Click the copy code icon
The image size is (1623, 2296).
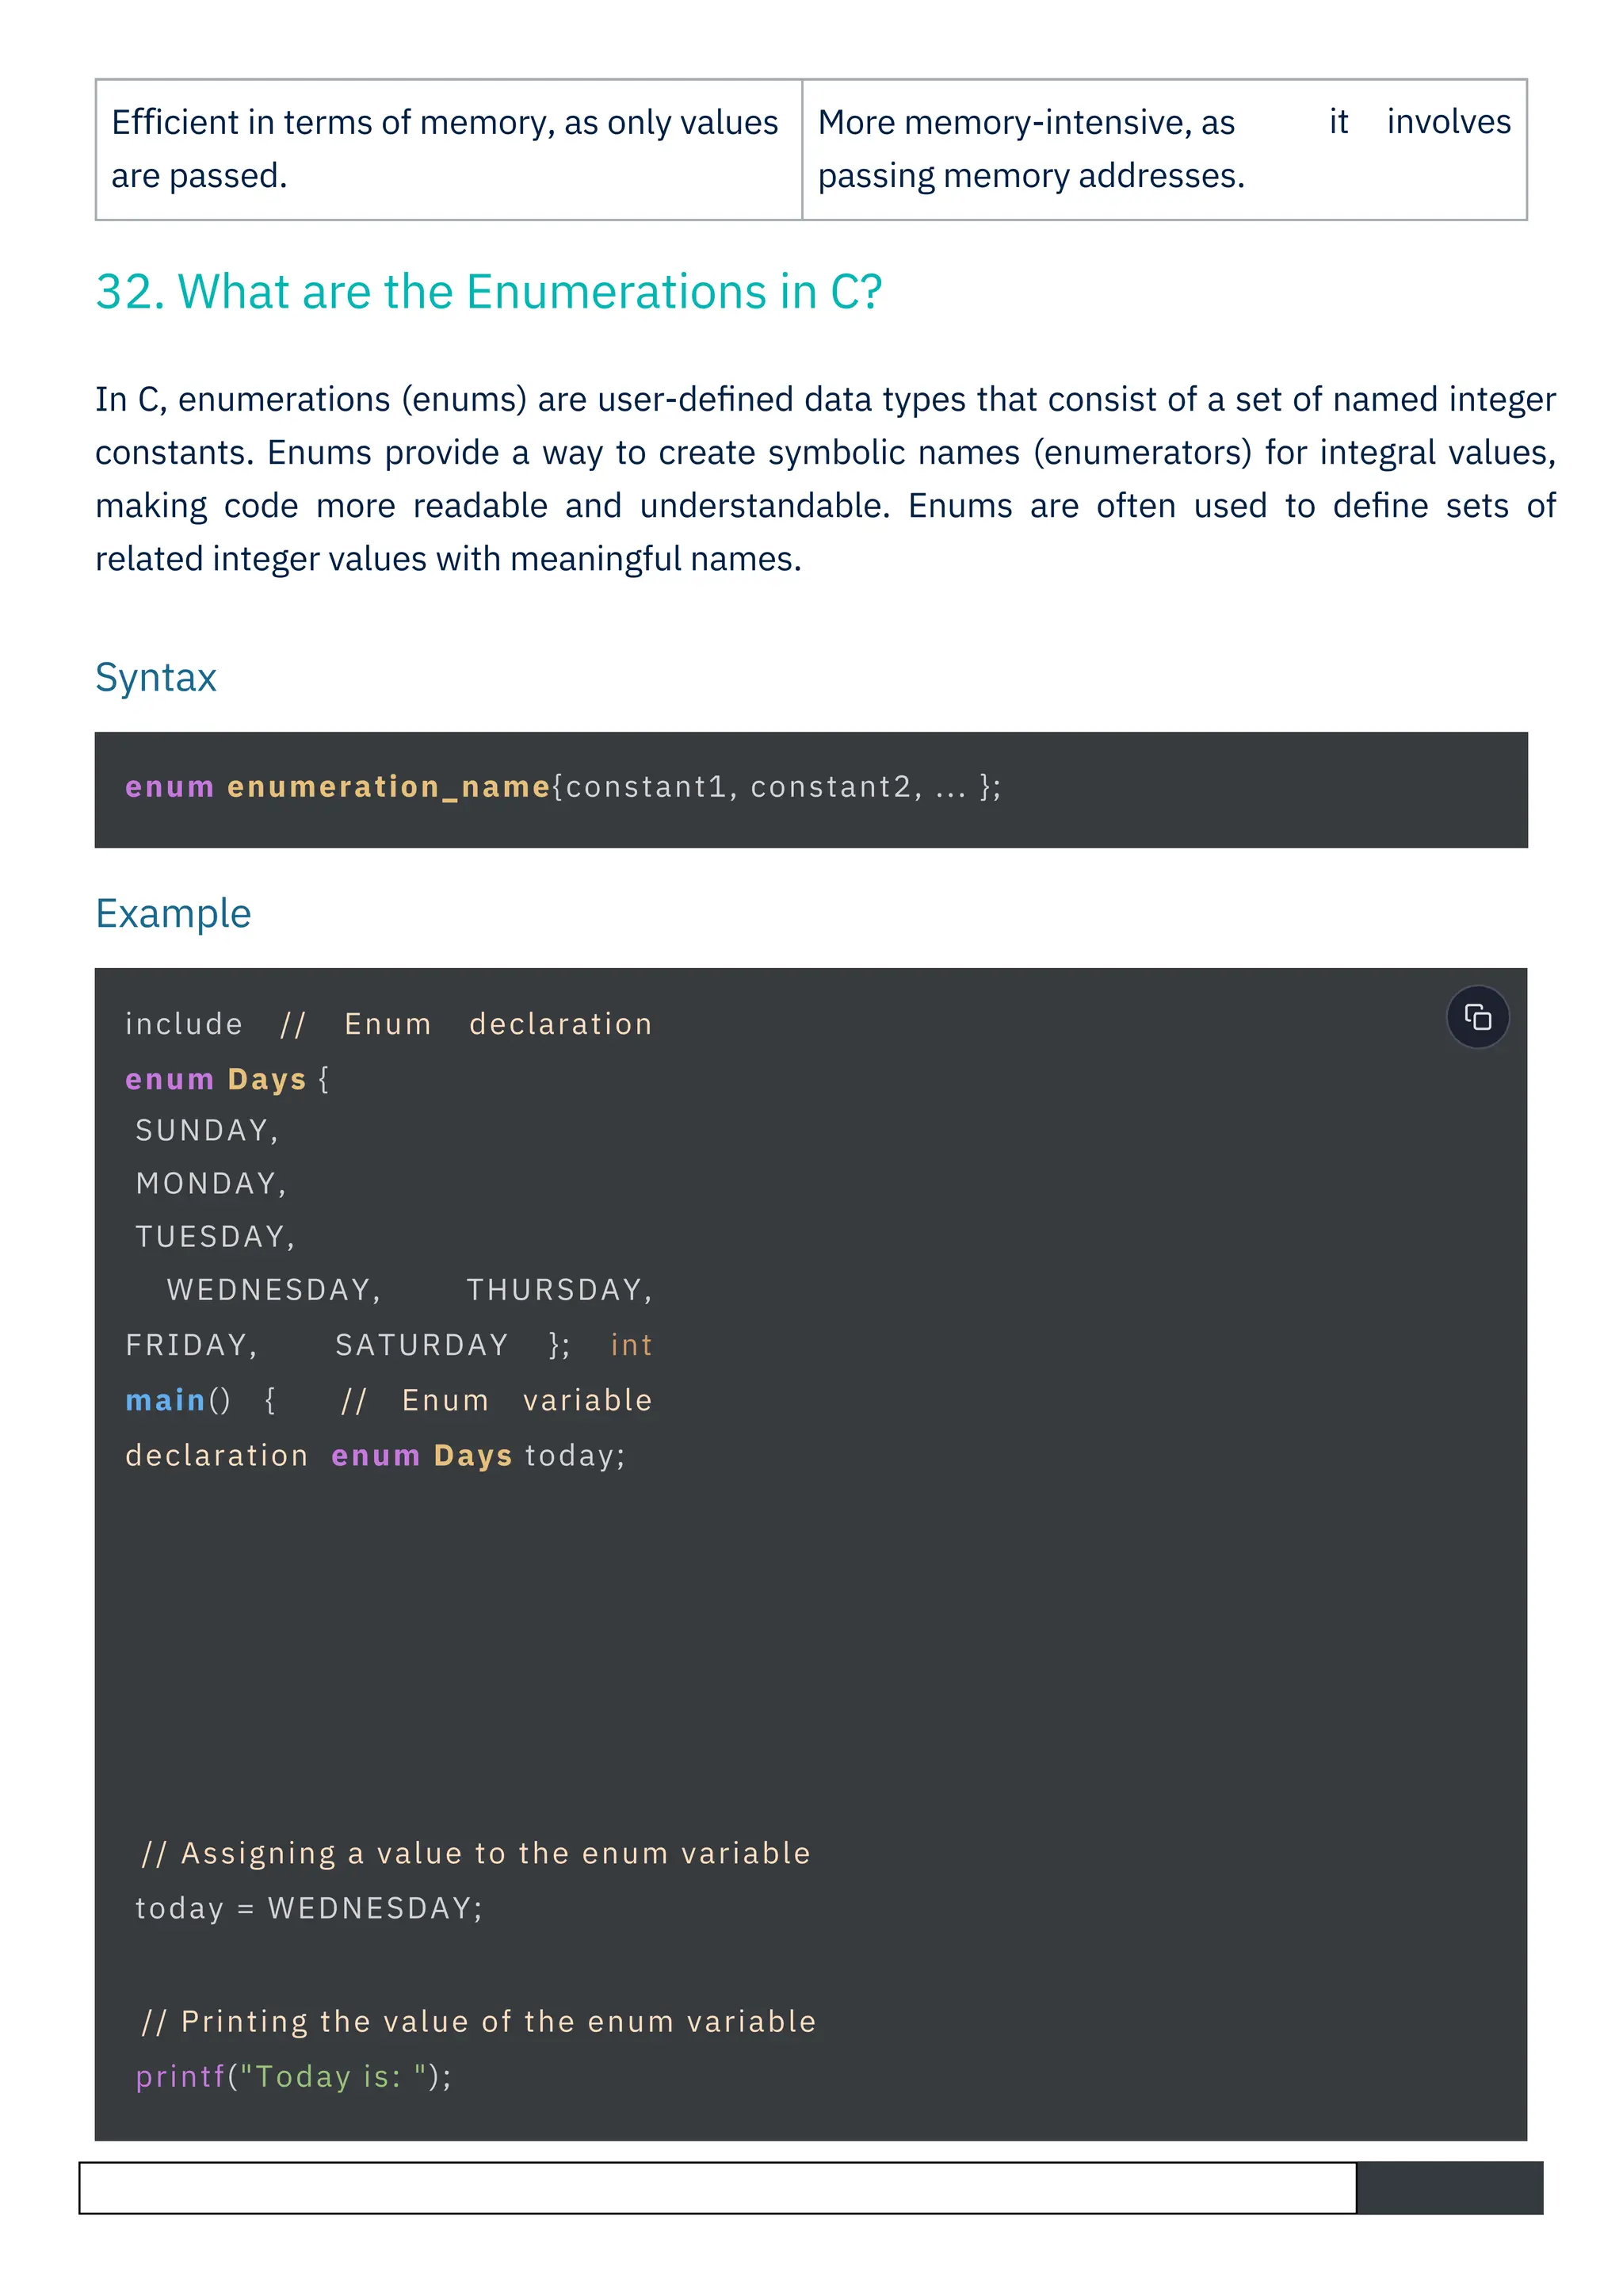pyautogui.click(x=1477, y=1017)
